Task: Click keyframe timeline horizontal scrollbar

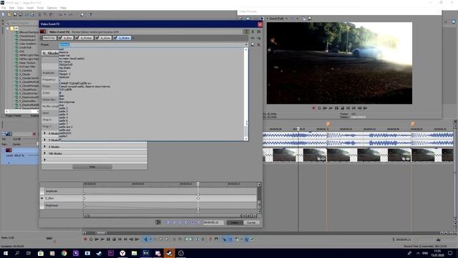Action: pos(165,216)
